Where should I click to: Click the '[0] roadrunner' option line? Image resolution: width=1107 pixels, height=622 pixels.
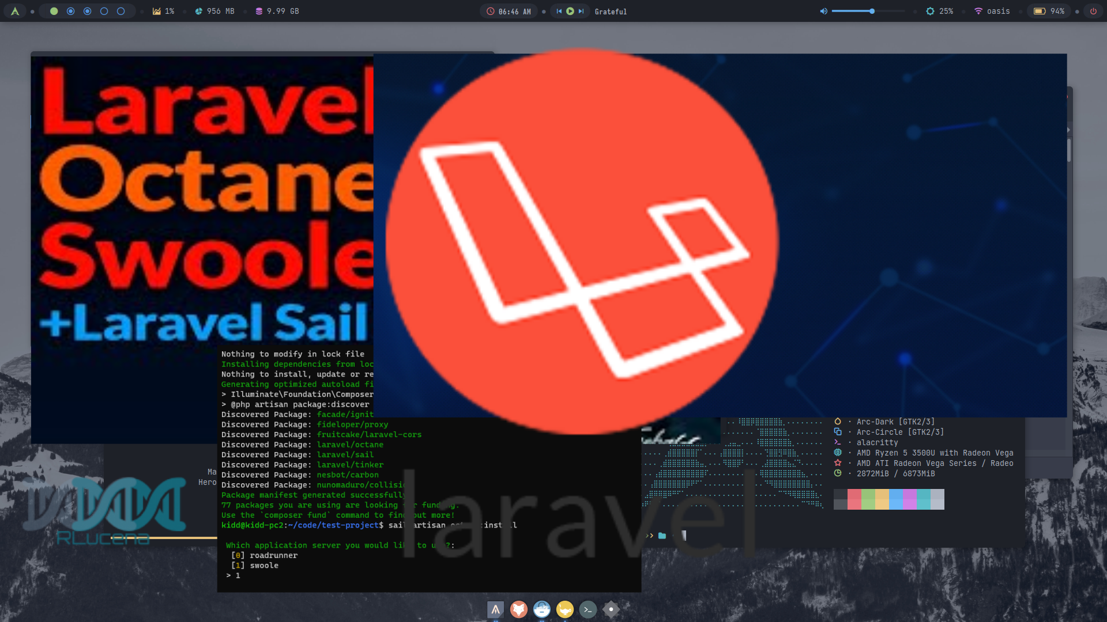[x=264, y=555]
